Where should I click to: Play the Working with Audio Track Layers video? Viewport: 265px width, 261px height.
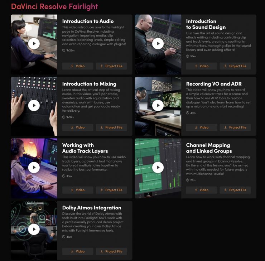(x=34, y=168)
